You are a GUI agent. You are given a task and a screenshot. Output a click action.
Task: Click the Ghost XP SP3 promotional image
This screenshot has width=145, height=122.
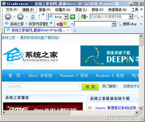(x=43, y=106)
